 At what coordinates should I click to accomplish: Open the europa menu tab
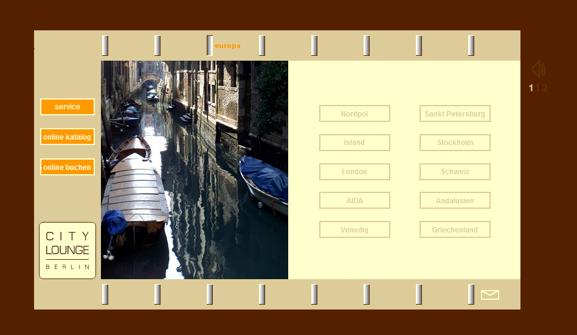(x=227, y=46)
